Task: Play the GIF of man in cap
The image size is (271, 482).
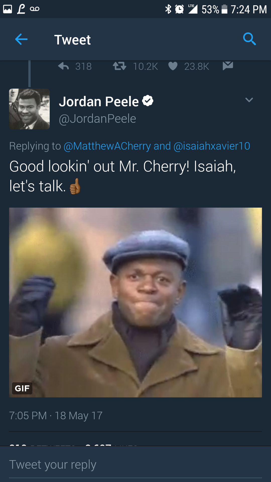Action: (x=135, y=302)
